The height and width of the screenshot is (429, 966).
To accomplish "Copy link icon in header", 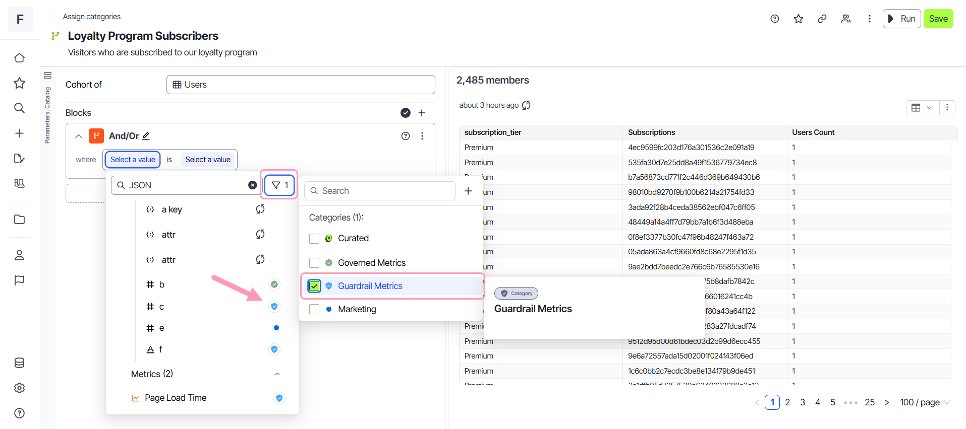I will 822,19.
